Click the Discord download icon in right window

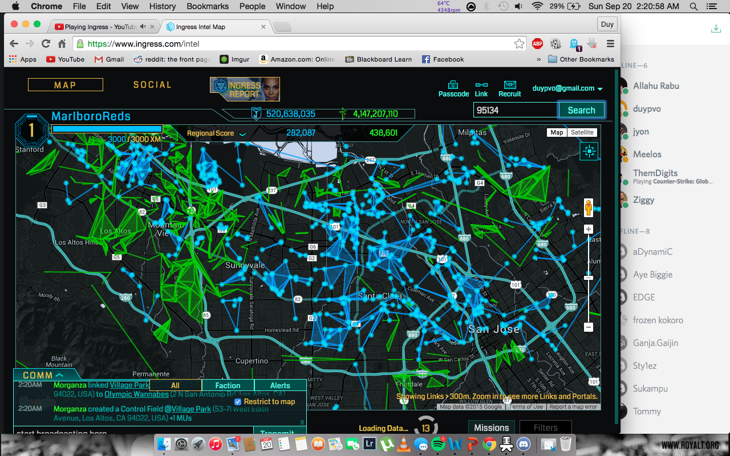click(x=715, y=29)
